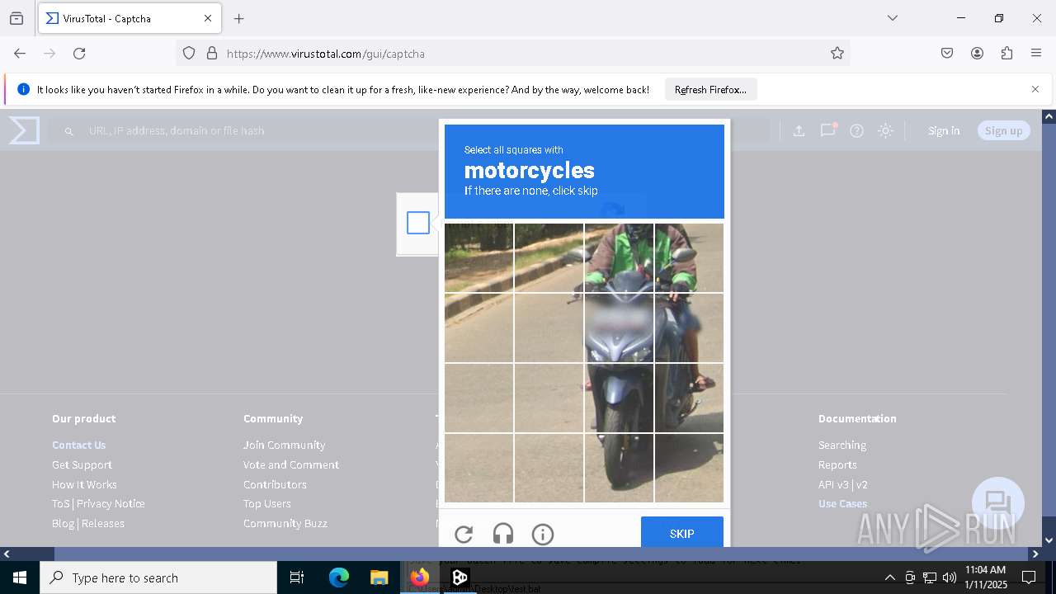Open Task View on taskbar
This screenshot has height=594, width=1056.
297,577
